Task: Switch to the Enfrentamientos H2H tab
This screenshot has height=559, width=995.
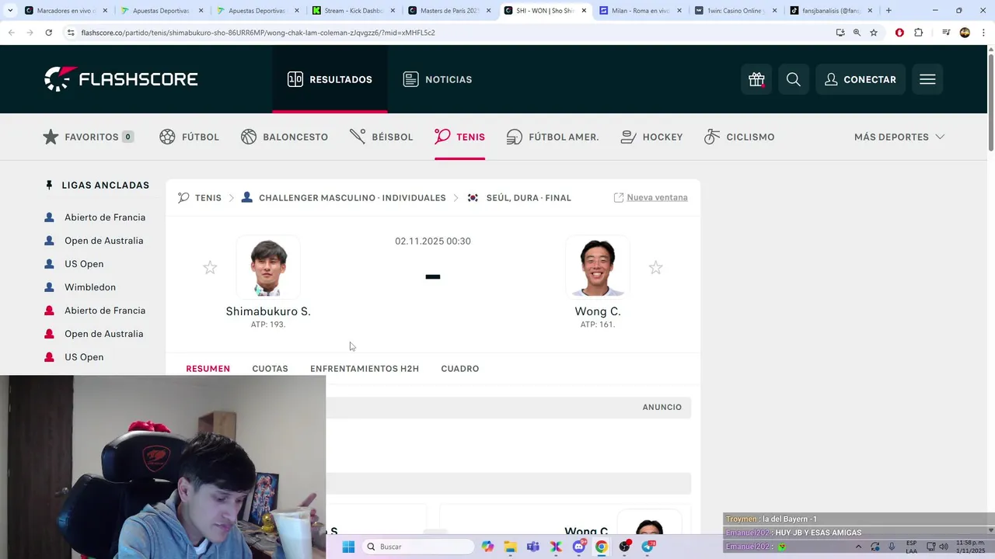Action: [365, 369]
